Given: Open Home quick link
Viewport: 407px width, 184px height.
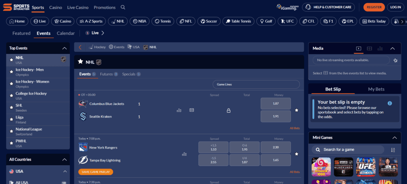Looking at the screenshot, I should 17,21.
